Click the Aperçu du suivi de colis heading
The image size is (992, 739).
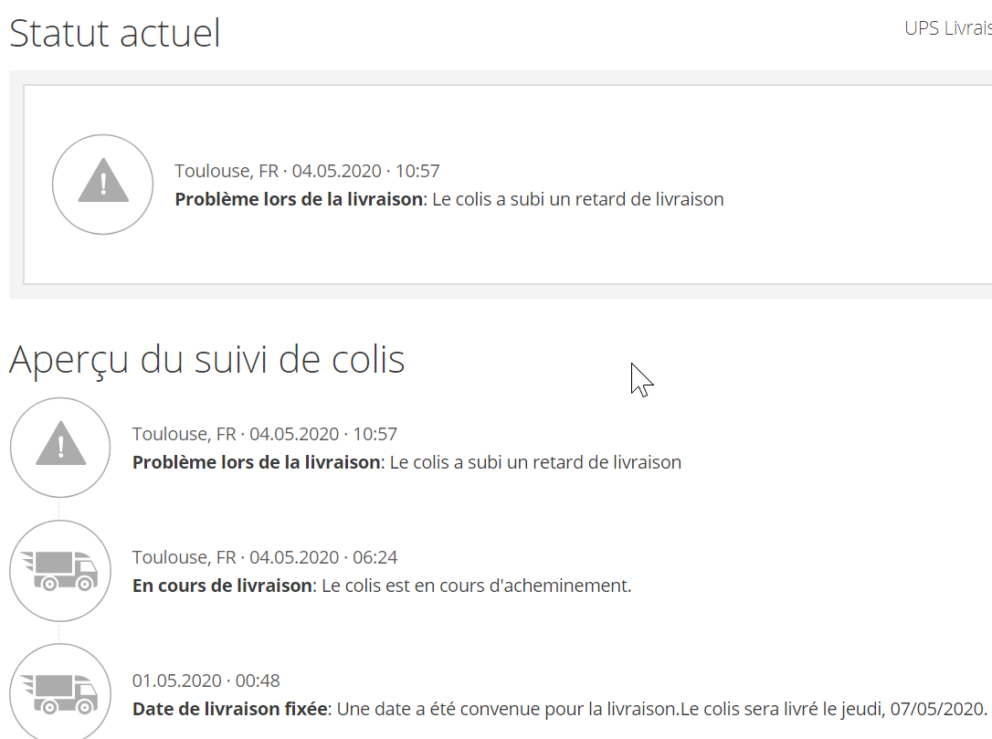tap(207, 360)
